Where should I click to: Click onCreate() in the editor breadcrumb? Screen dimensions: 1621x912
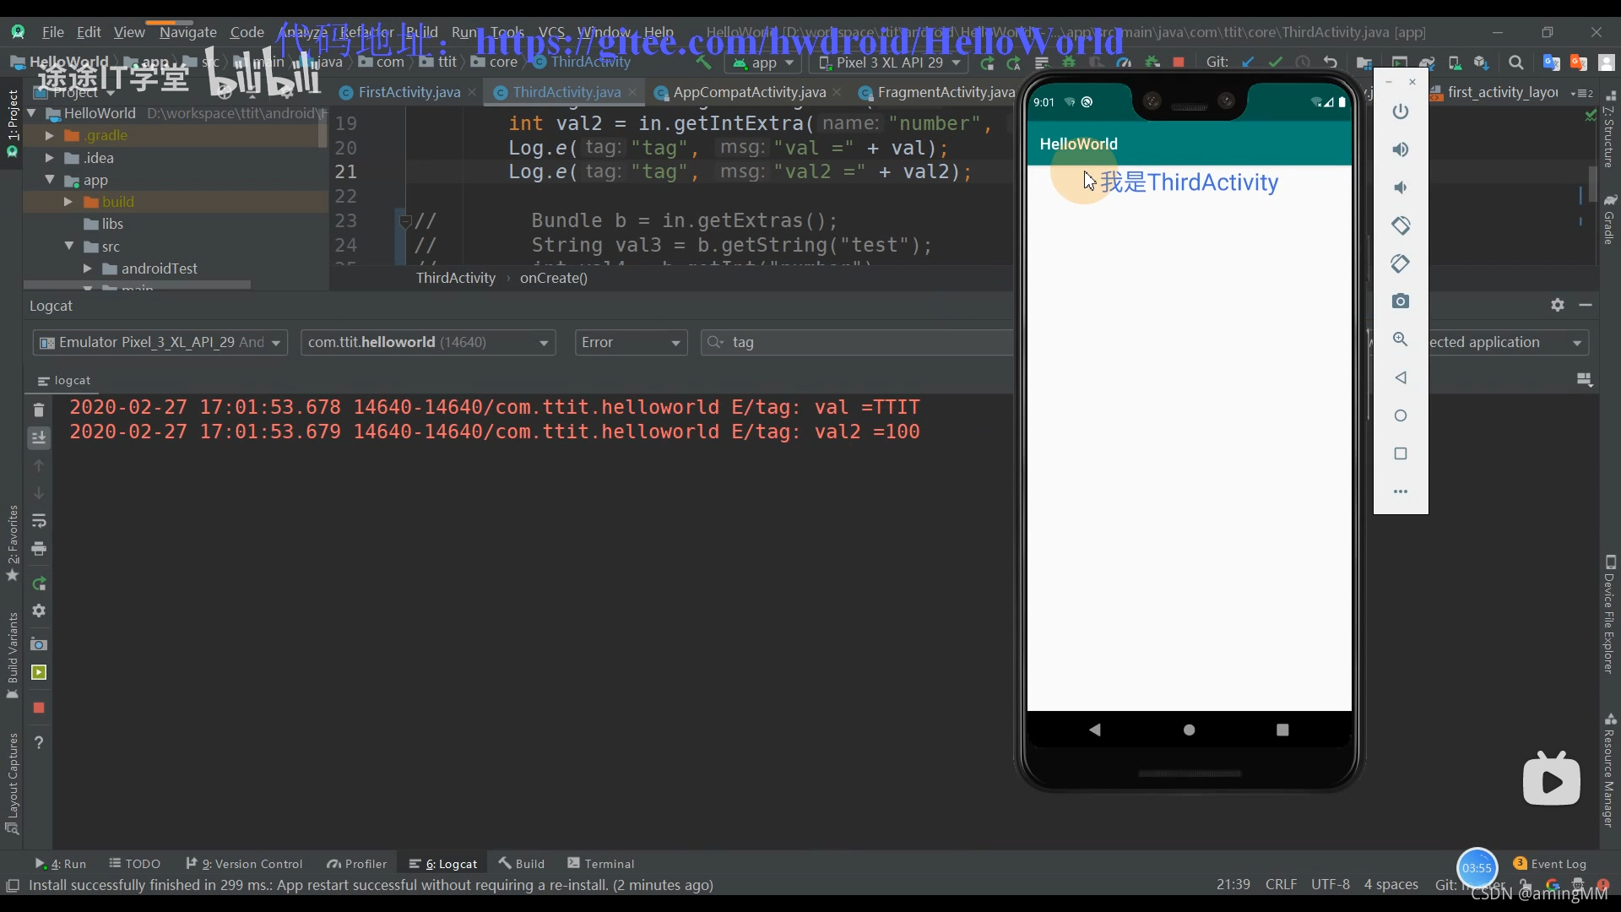554,278
